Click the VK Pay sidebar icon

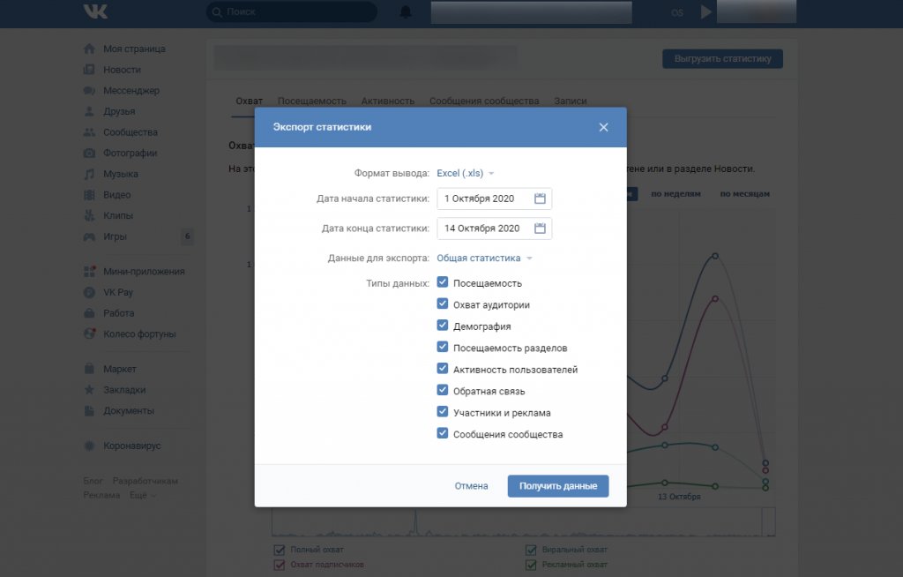click(89, 292)
